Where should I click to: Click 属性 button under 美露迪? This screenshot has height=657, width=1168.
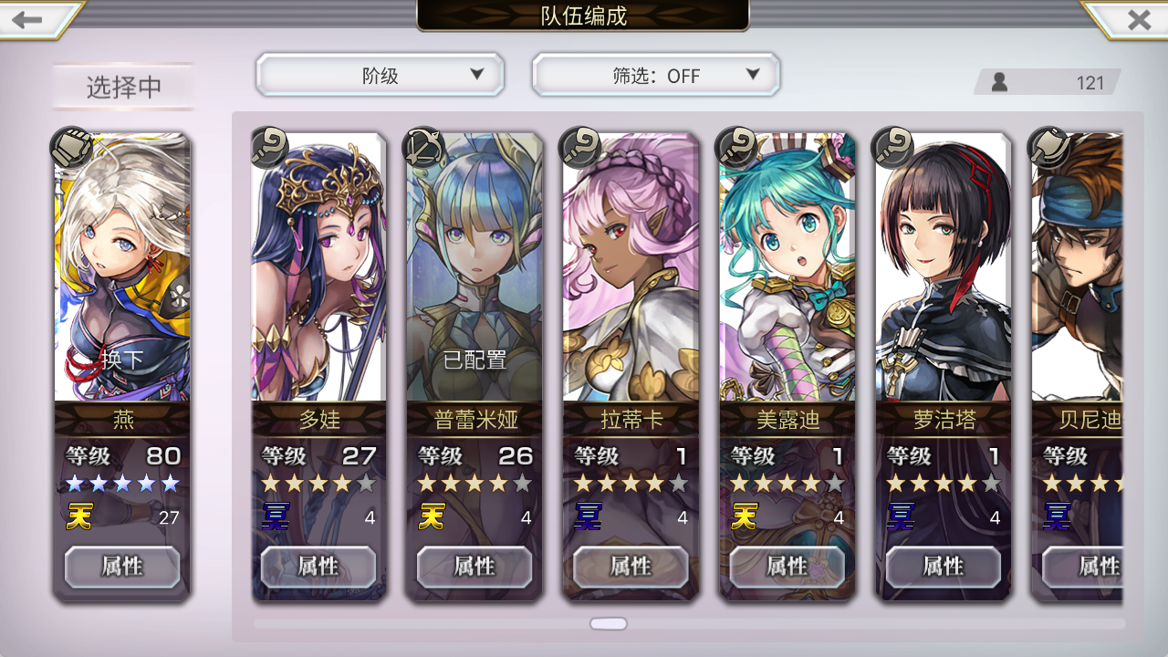coord(787,567)
